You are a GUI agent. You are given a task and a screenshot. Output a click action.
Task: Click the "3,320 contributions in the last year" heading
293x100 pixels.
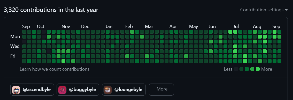coord(51,10)
